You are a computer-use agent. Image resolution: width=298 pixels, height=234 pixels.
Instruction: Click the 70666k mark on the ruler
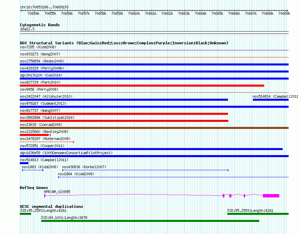[234, 13]
